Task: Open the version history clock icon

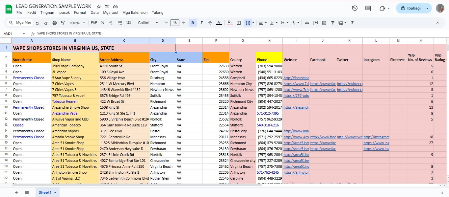Action: [355, 9]
